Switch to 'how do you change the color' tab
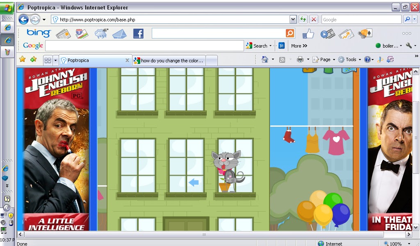420x246 pixels. [x=169, y=61]
